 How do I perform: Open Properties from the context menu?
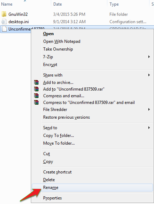[52, 198]
